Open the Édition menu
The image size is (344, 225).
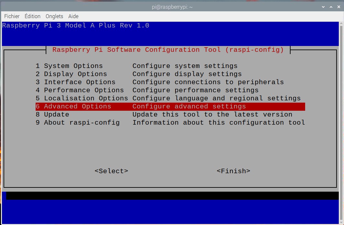point(32,16)
